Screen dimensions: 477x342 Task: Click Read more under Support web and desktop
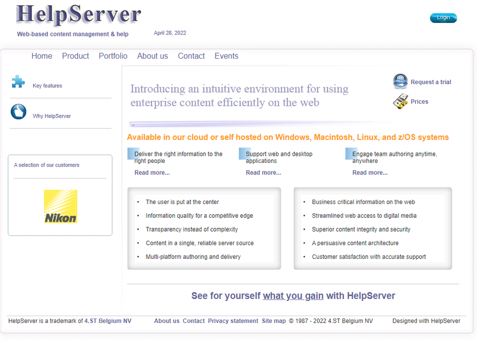click(263, 172)
